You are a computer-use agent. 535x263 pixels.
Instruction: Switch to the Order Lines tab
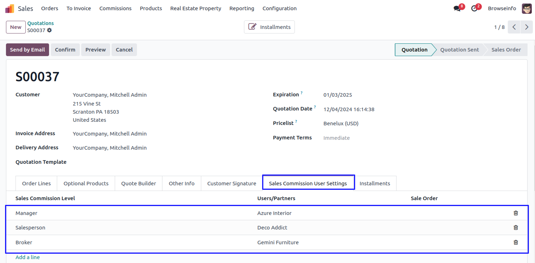pyautogui.click(x=36, y=184)
